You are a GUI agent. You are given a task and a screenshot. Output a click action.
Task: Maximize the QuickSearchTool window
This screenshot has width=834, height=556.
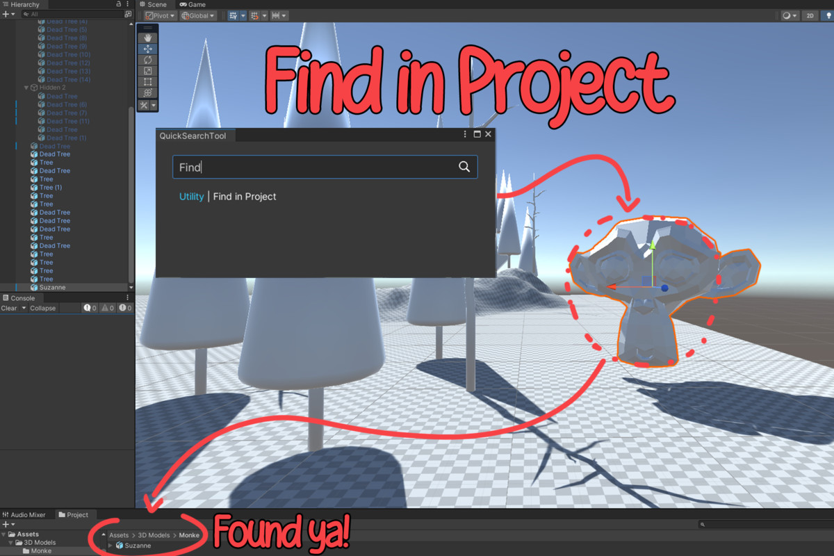pos(477,134)
